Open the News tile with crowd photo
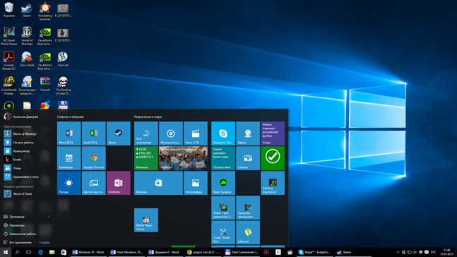Screen dimensions: 457x257 [x=184, y=158]
